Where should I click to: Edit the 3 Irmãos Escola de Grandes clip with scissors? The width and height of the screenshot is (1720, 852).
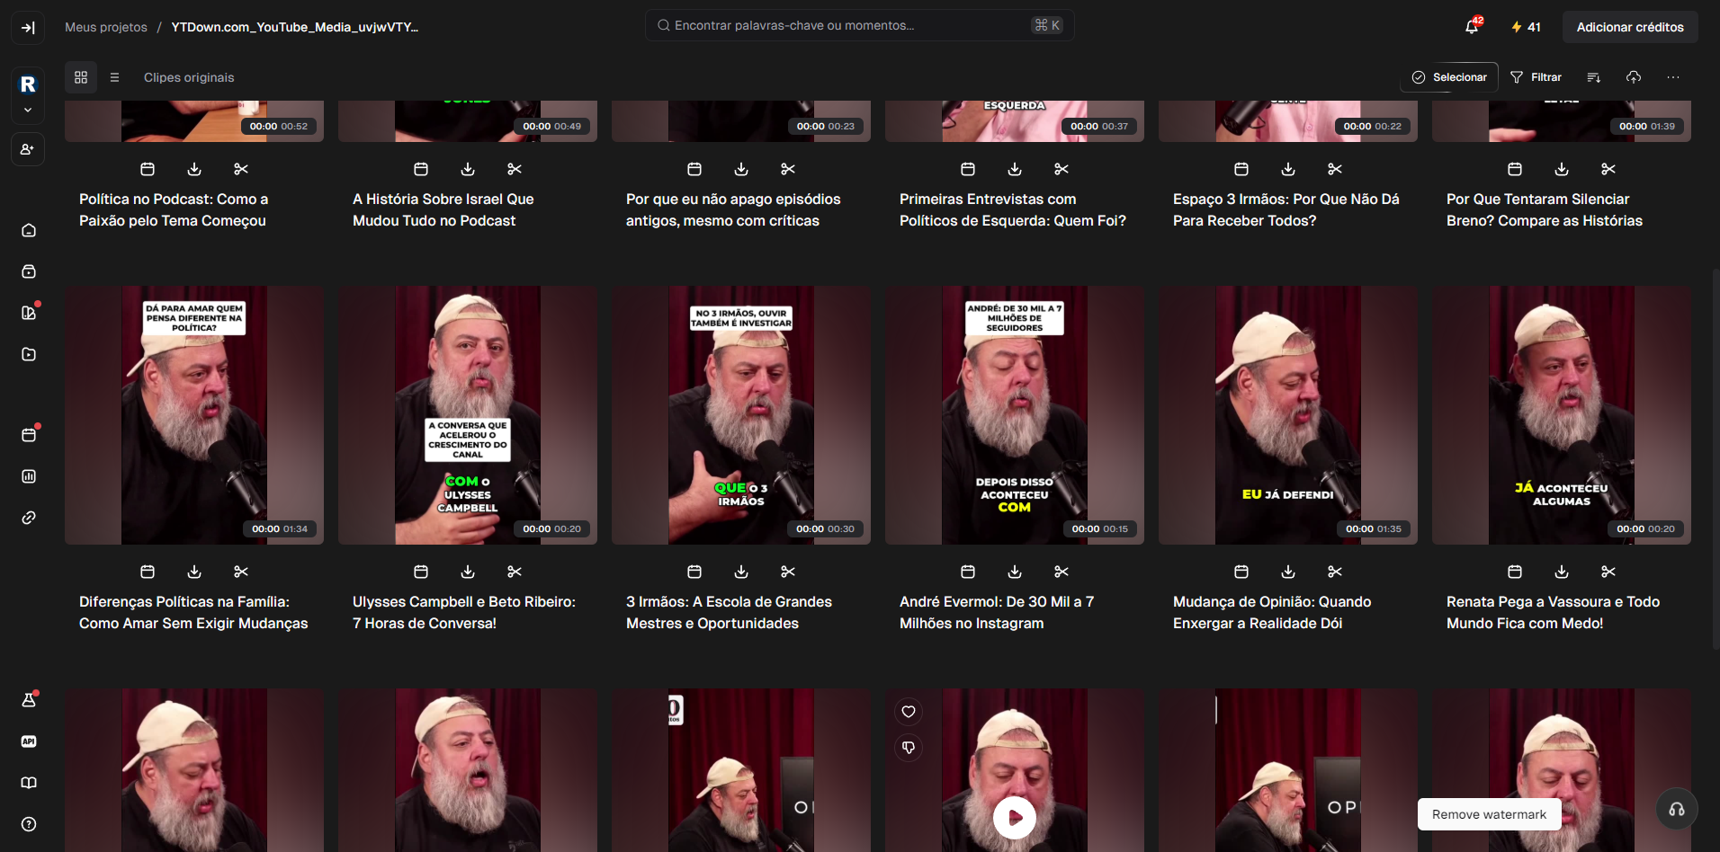coord(788,572)
